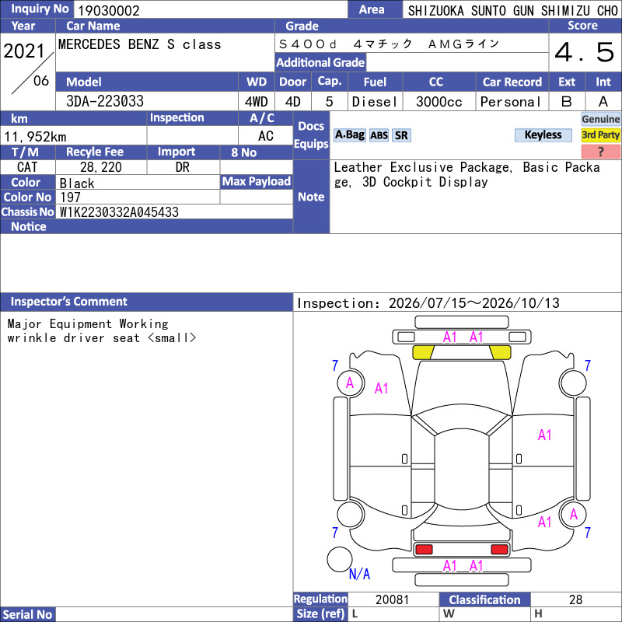Click the yellow 3rd Party badge
Viewport: 622px width, 622px height.
coord(600,135)
